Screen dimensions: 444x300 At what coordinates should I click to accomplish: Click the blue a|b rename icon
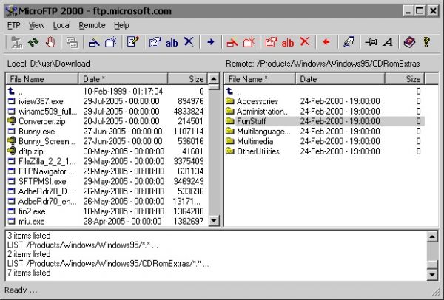[x=172, y=43]
